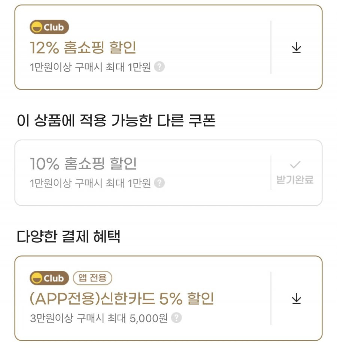The height and width of the screenshot is (356, 337).
Task: Select the 받기완료 status label
Action: tap(295, 180)
